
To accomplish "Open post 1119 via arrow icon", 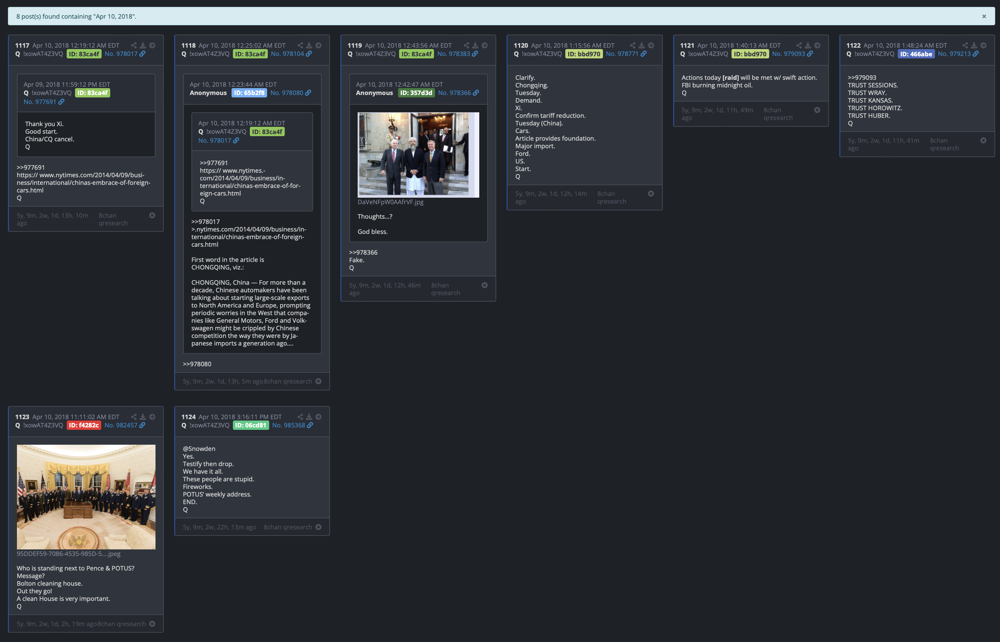I will point(485,46).
